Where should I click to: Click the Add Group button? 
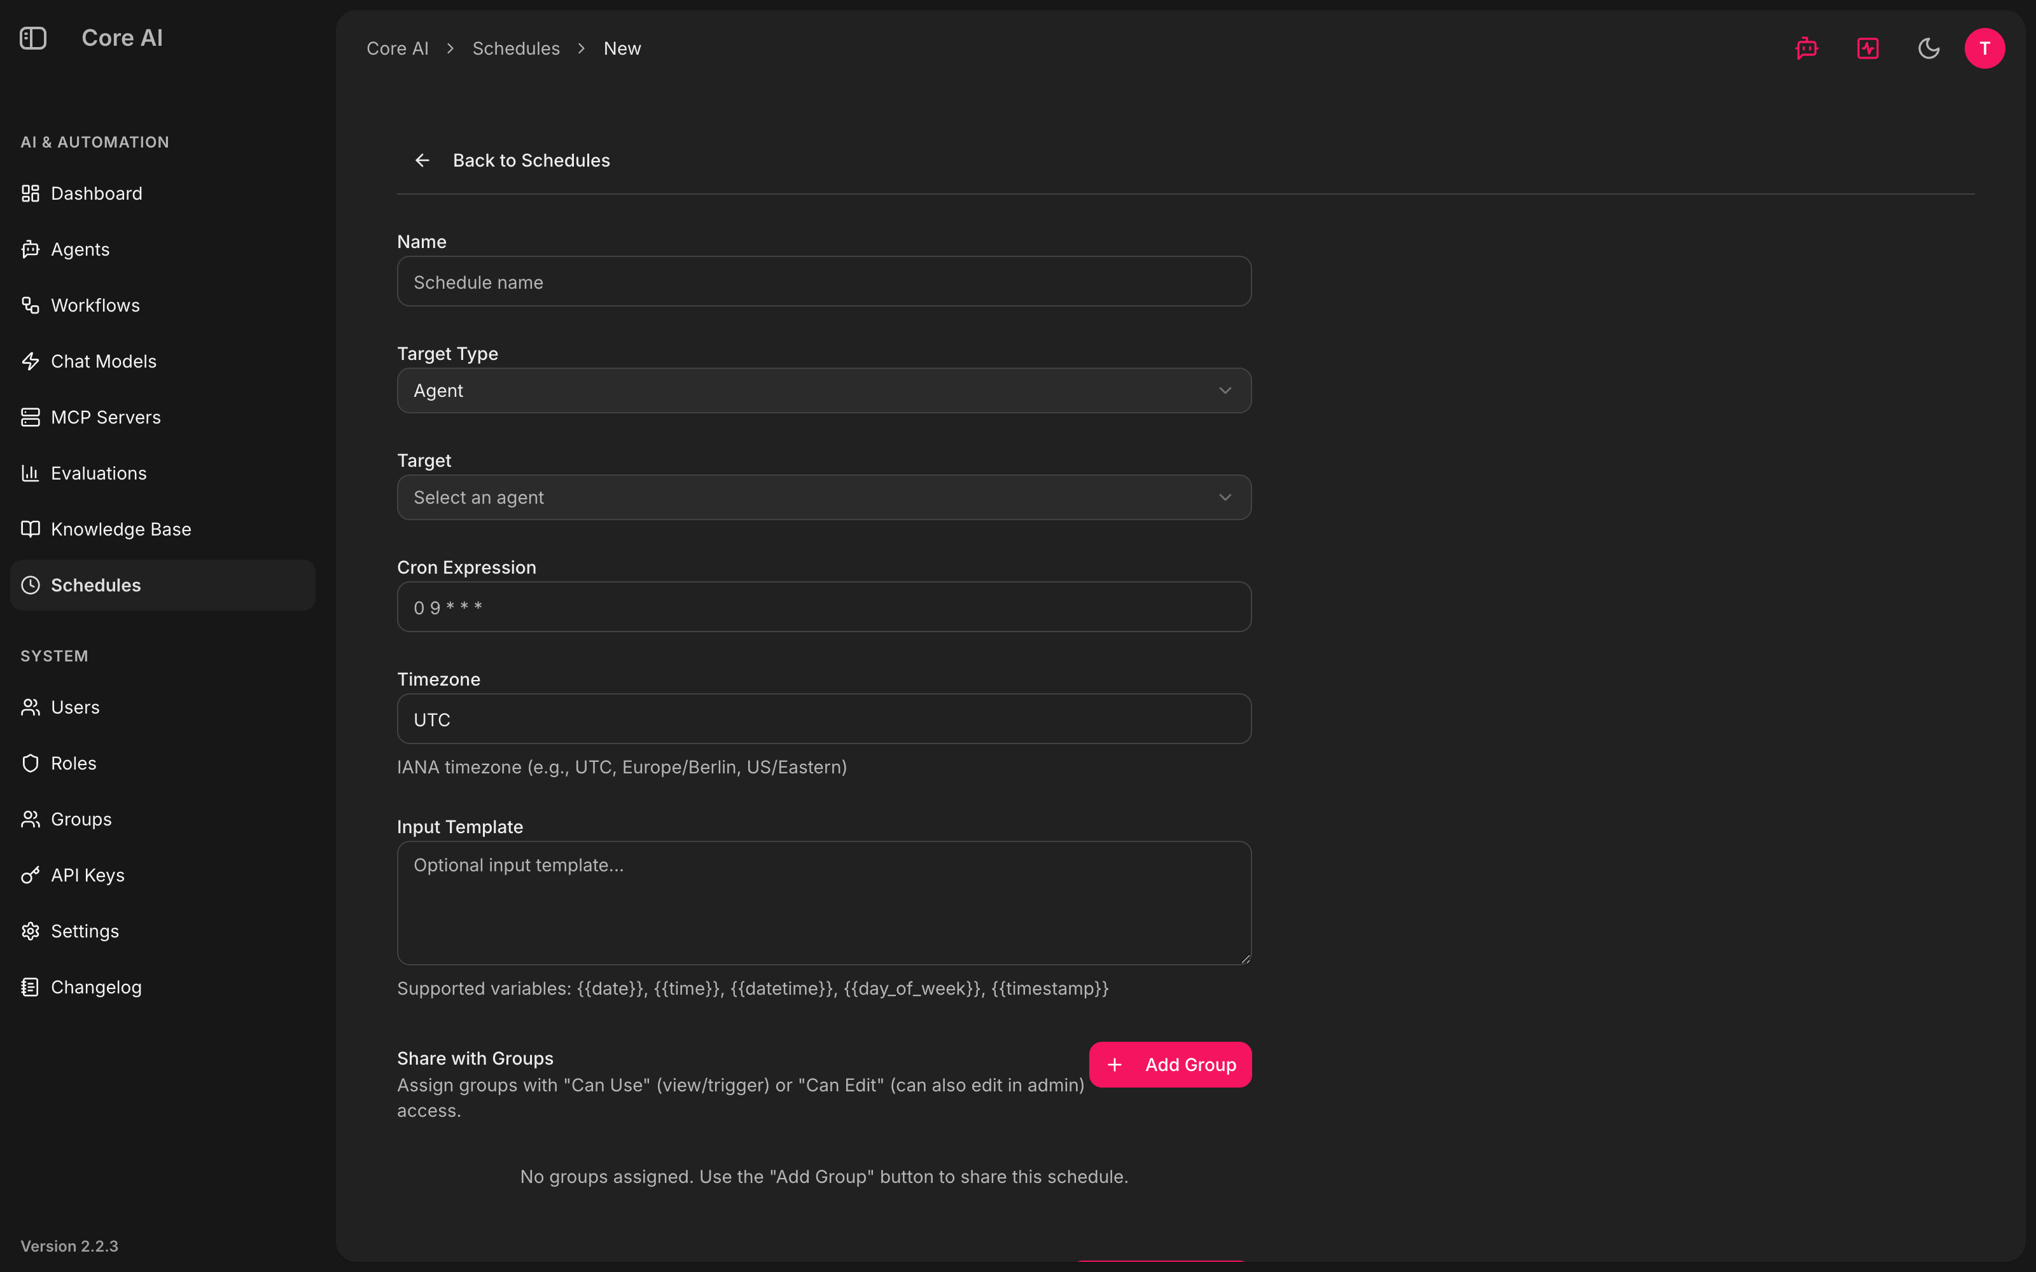[x=1170, y=1065]
